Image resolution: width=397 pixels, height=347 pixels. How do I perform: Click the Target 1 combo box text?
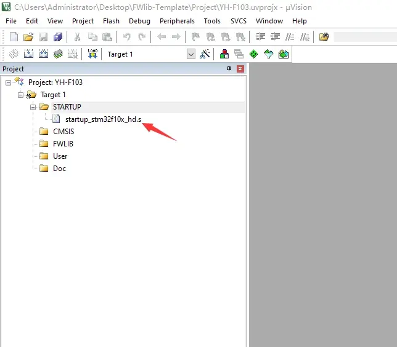pyautogui.click(x=120, y=54)
